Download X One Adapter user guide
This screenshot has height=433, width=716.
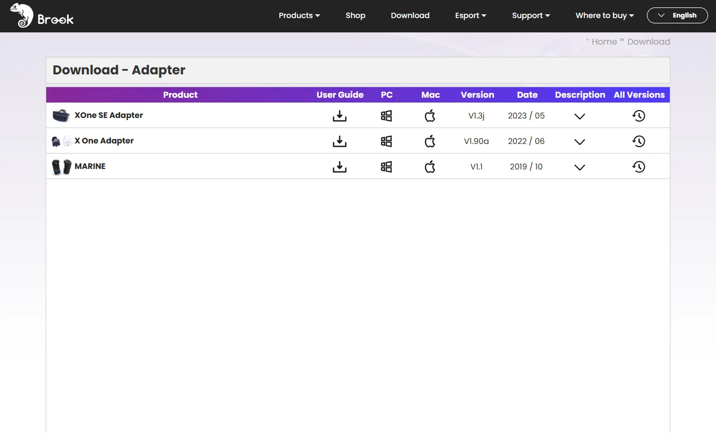[339, 141]
